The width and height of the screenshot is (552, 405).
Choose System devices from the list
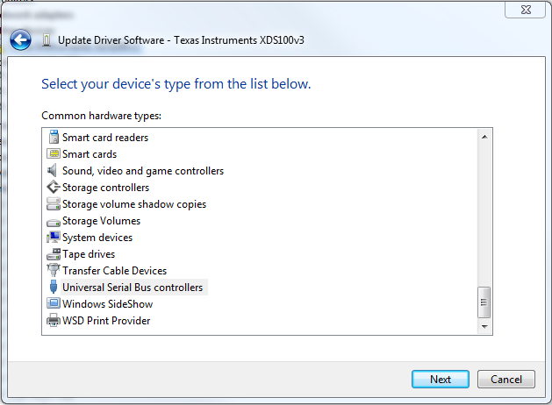97,238
